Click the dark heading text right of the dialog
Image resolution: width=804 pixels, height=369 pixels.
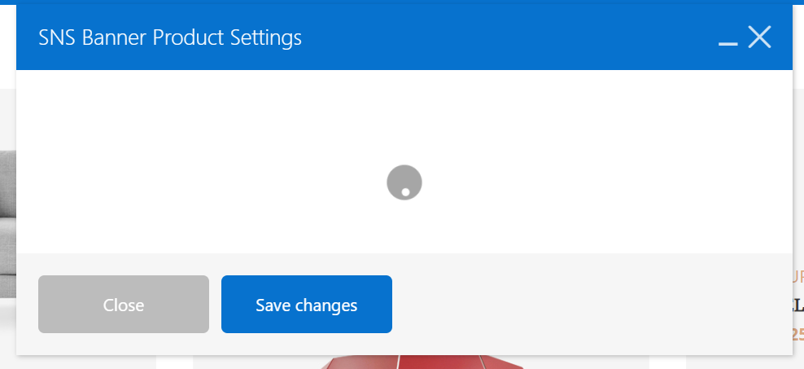point(797,305)
